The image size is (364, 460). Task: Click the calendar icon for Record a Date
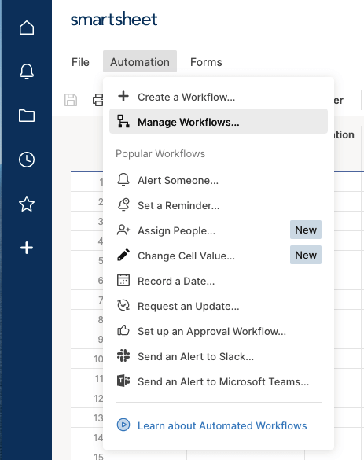[x=123, y=280]
